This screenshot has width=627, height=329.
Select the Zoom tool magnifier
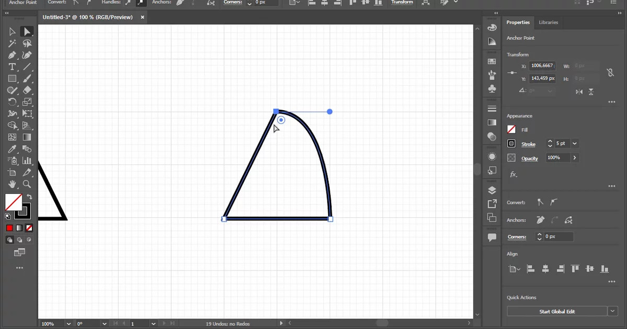point(27,184)
